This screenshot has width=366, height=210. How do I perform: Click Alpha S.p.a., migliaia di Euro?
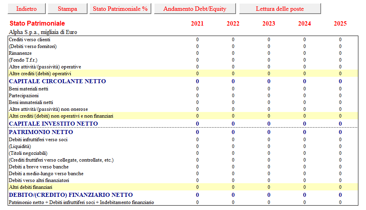tap(43, 32)
